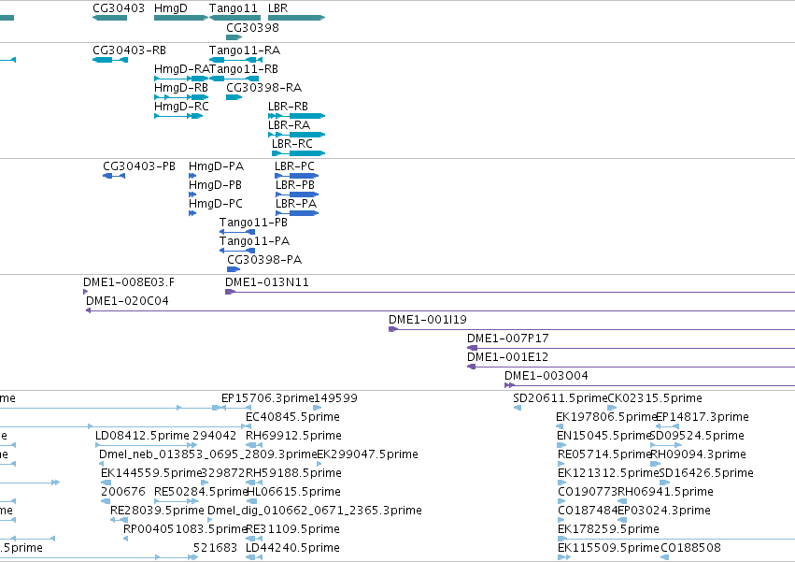This screenshot has height=562, width=795.
Task: Select transcript HmgD-RB
Action: tap(181, 97)
